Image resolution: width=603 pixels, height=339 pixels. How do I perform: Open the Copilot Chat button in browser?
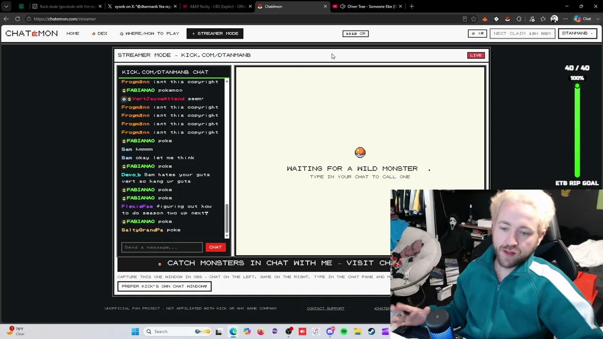[x=583, y=19]
